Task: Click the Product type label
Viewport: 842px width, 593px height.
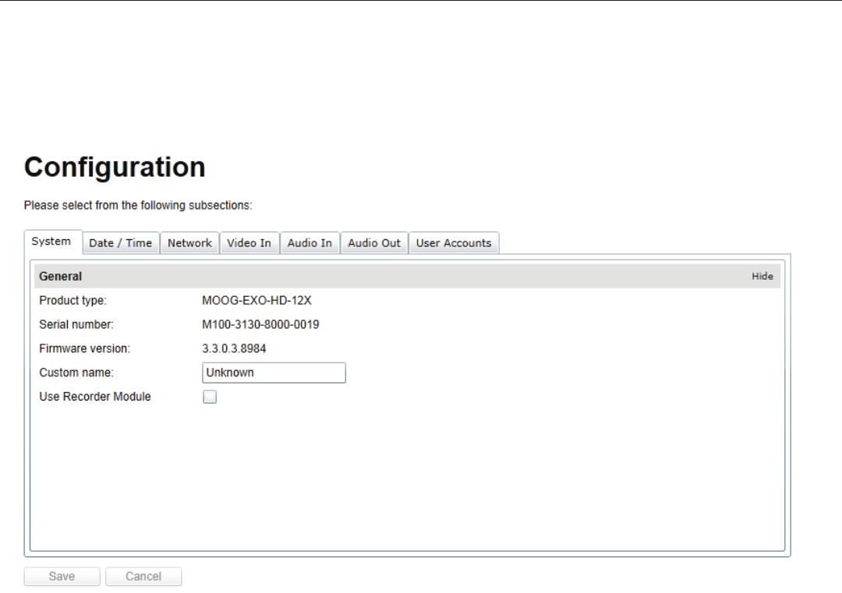Action: (x=73, y=301)
